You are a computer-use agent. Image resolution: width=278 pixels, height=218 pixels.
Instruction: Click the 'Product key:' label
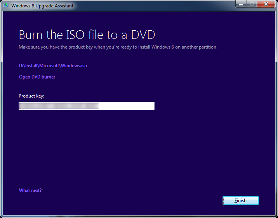pyautogui.click(x=31, y=96)
